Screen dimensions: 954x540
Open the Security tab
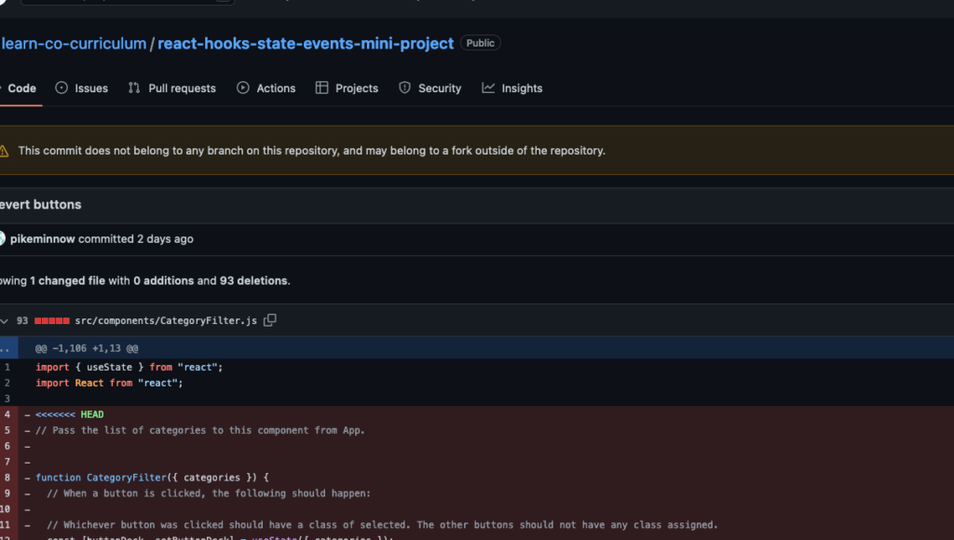click(x=430, y=88)
